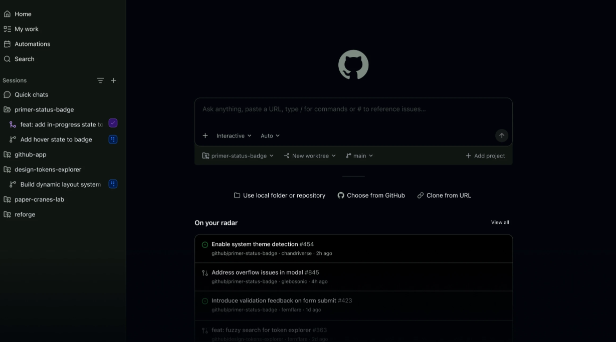
Task: Open session Build dynamic layout system
Action: pyautogui.click(x=61, y=184)
